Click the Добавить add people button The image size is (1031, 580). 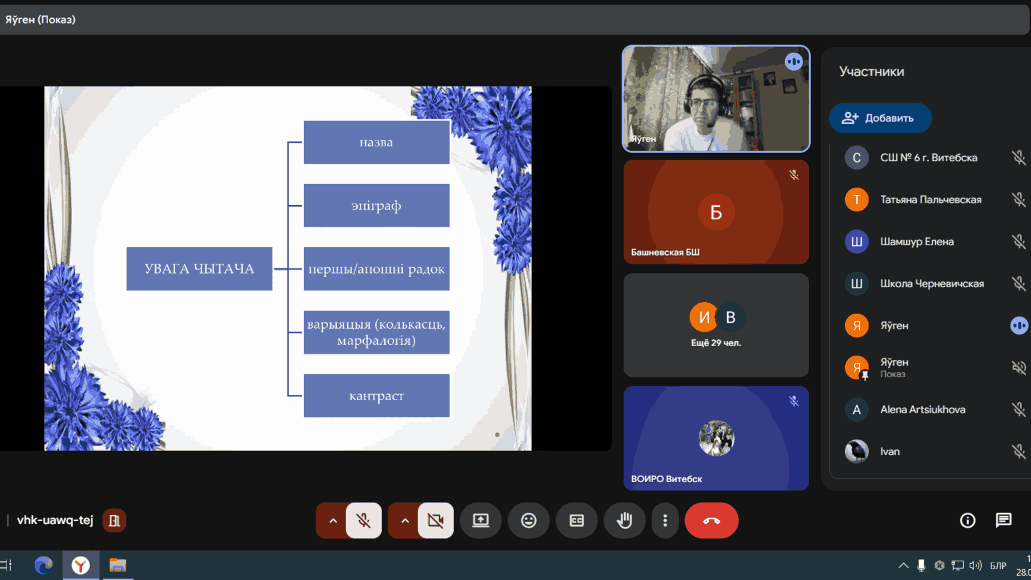[880, 118]
